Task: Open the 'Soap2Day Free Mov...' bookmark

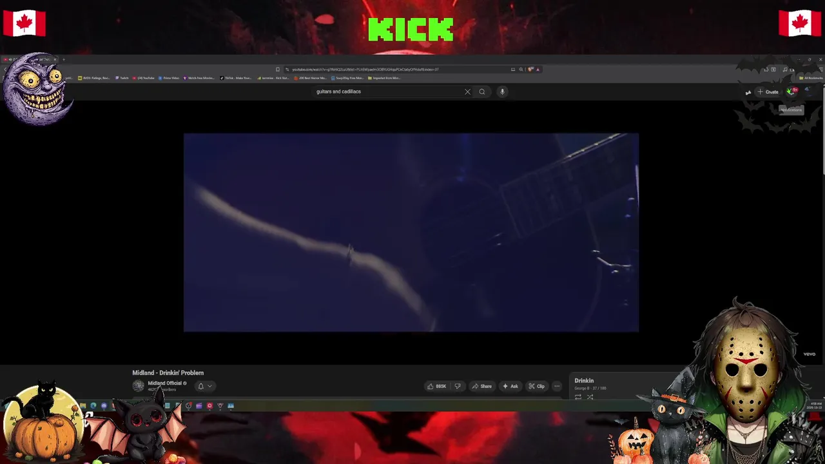Action: point(347,78)
